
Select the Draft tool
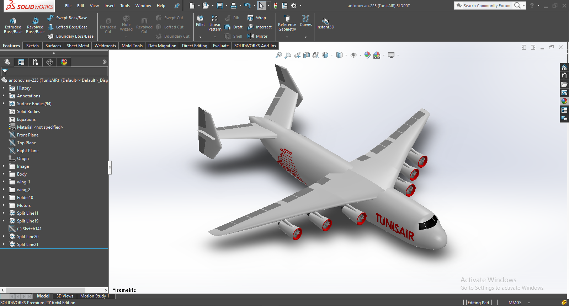(x=234, y=27)
